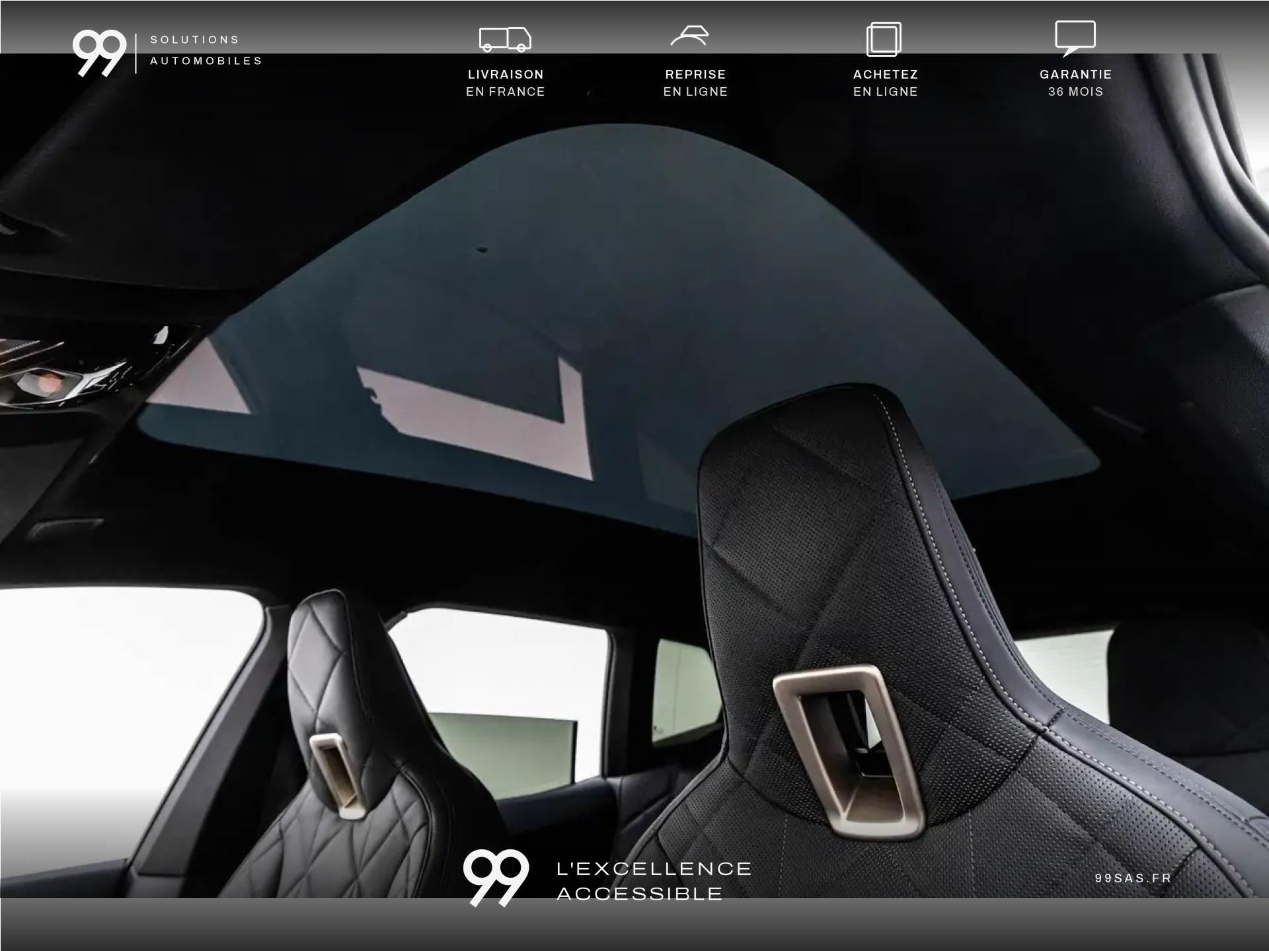Click the delivery truck icon
This screenshot has height=951, width=1269.
505,40
